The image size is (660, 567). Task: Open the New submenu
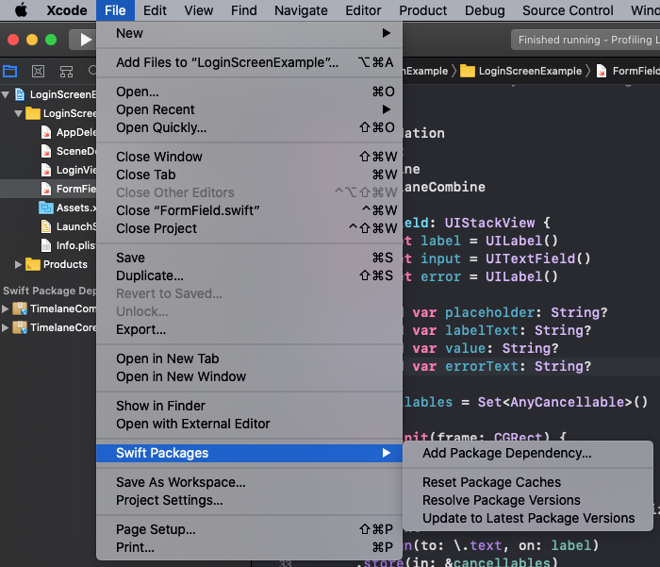click(x=249, y=33)
